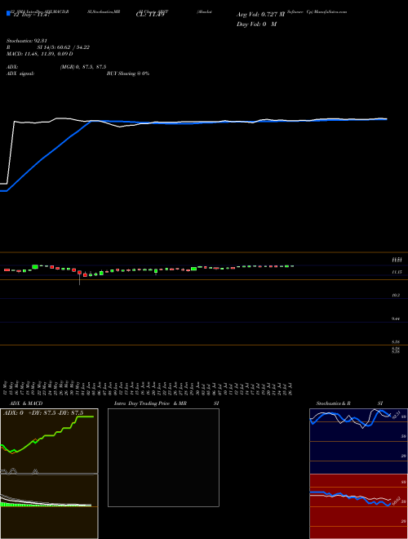Click the 'Intra Day Trading Price & MR' title
This screenshot has height=539, width=408.
click(x=150, y=403)
